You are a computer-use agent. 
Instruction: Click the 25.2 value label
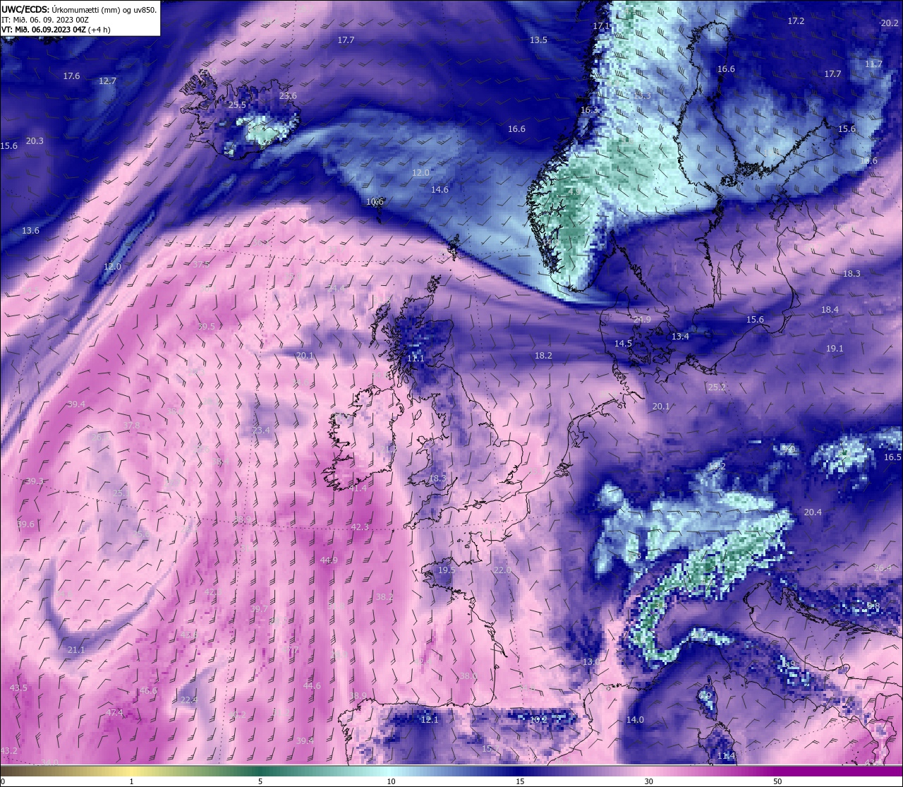[x=717, y=388]
